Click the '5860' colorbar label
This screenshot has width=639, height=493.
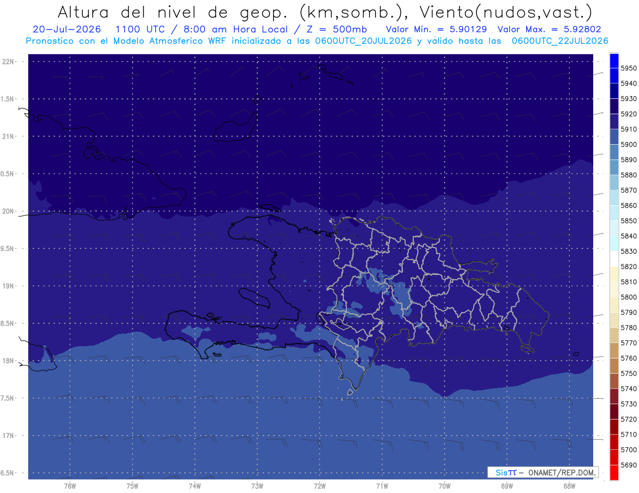click(x=629, y=205)
